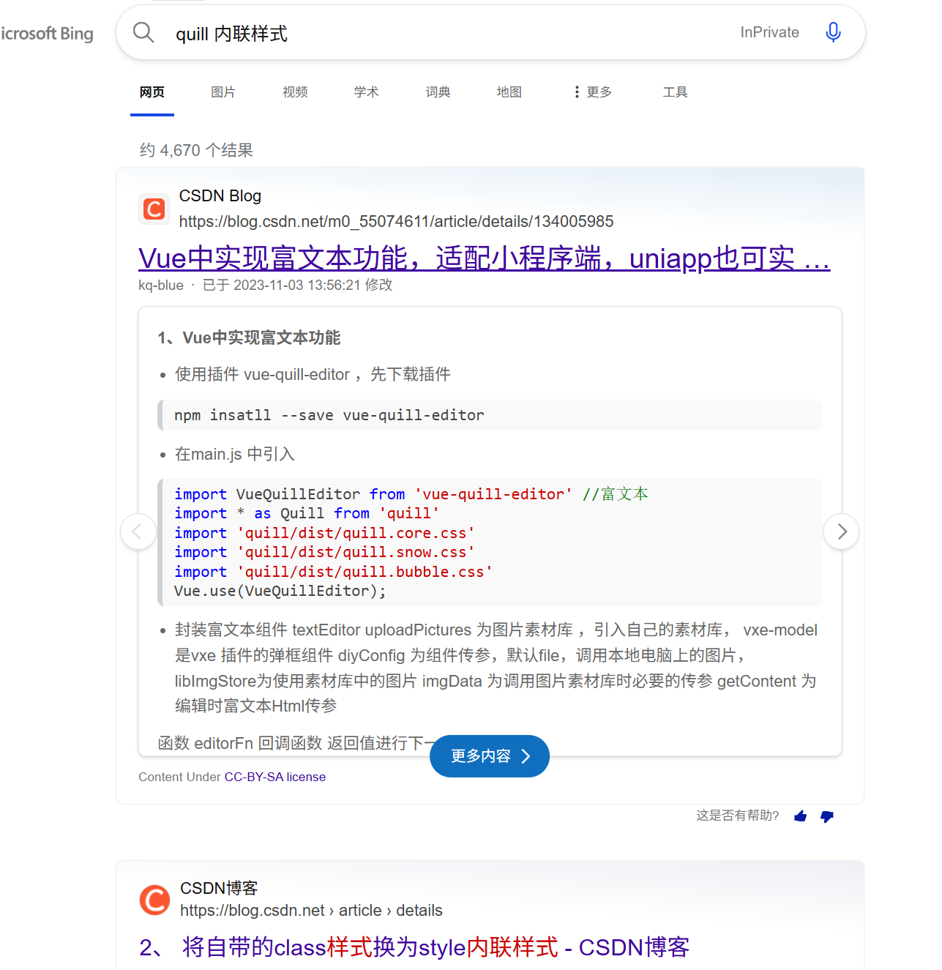This screenshot has width=942, height=970.
Task: Click the 这是否有帮助? feedback text
Action: pos(738,816)
